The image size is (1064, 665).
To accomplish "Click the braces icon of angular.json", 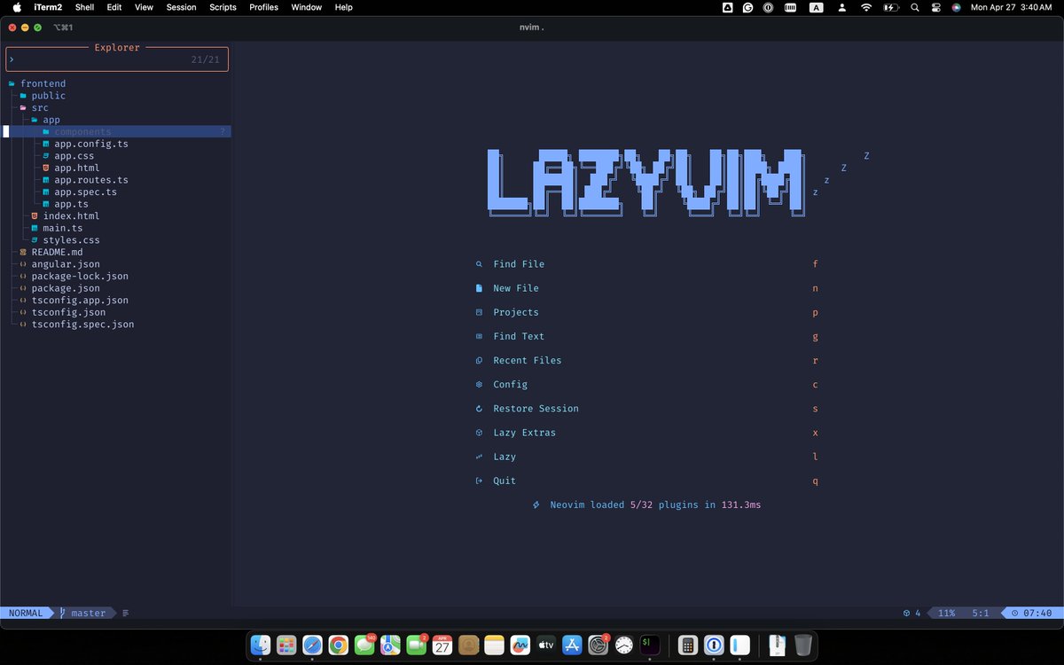I will (x=23, y=264).
